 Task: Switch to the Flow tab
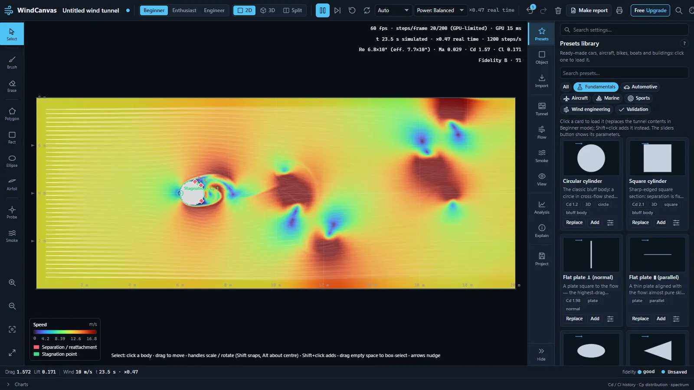(x=542, y=133)
